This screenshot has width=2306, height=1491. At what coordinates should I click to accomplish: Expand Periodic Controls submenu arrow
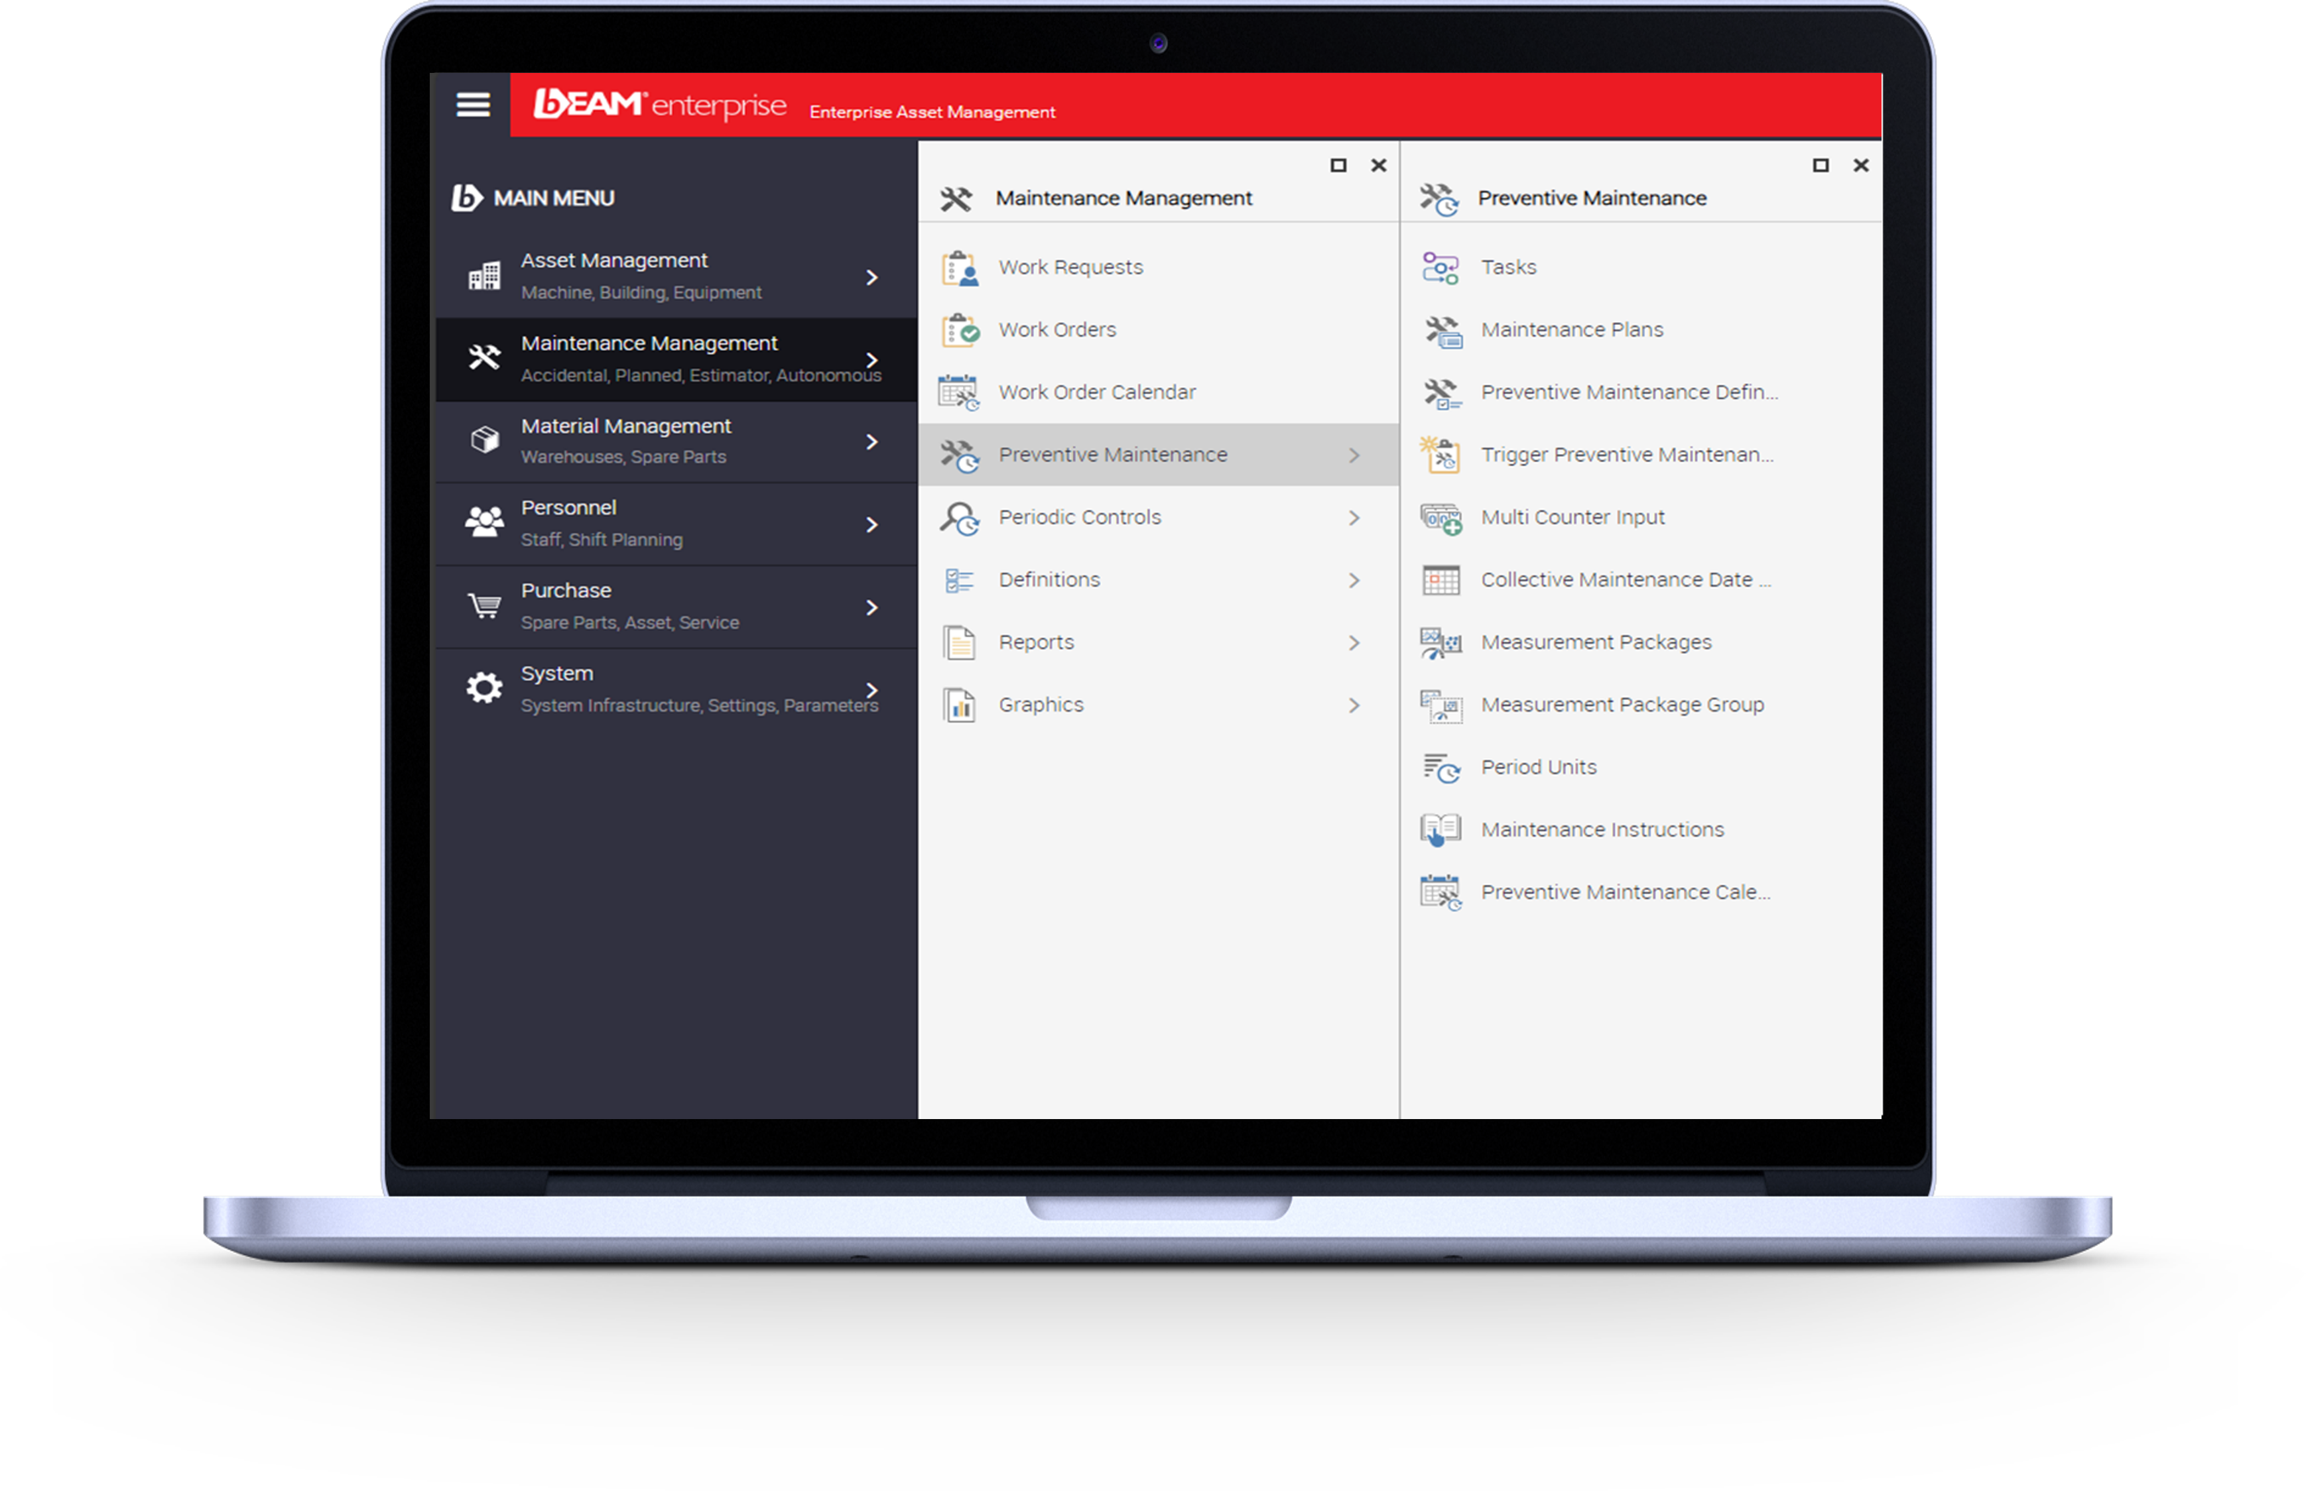(1353, 518)
